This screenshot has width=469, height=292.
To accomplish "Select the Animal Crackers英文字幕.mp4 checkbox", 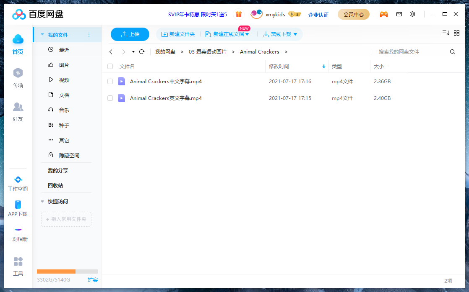I will 110,98.
